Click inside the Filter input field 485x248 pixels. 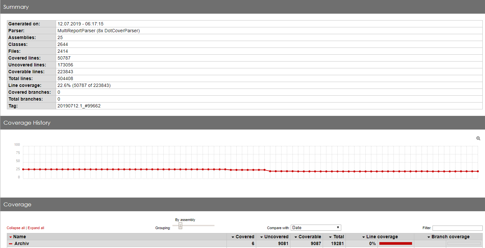[457, 228]
